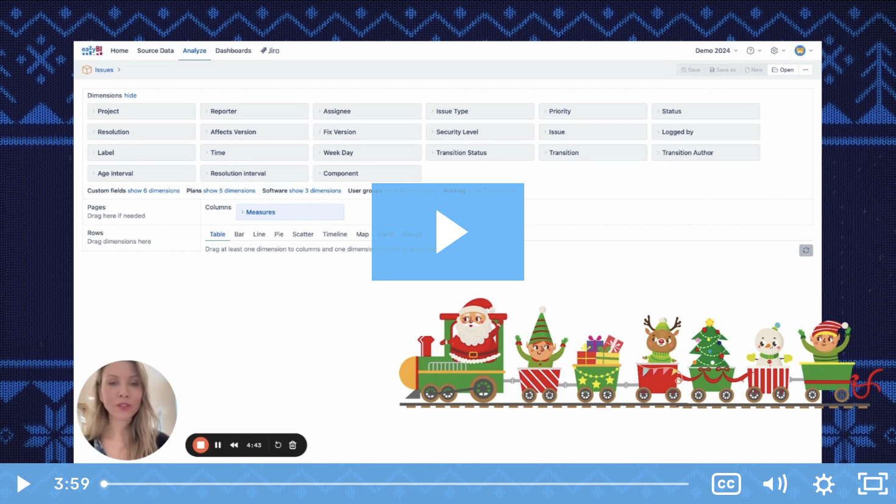Click the eazyBI logo
Viewport: 896px width, 504px height.
(92, 51)
